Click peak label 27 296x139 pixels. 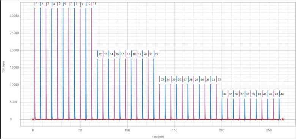185,80
